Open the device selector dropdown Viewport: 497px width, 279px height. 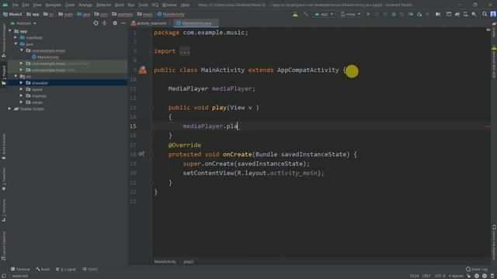pos(350,14)
